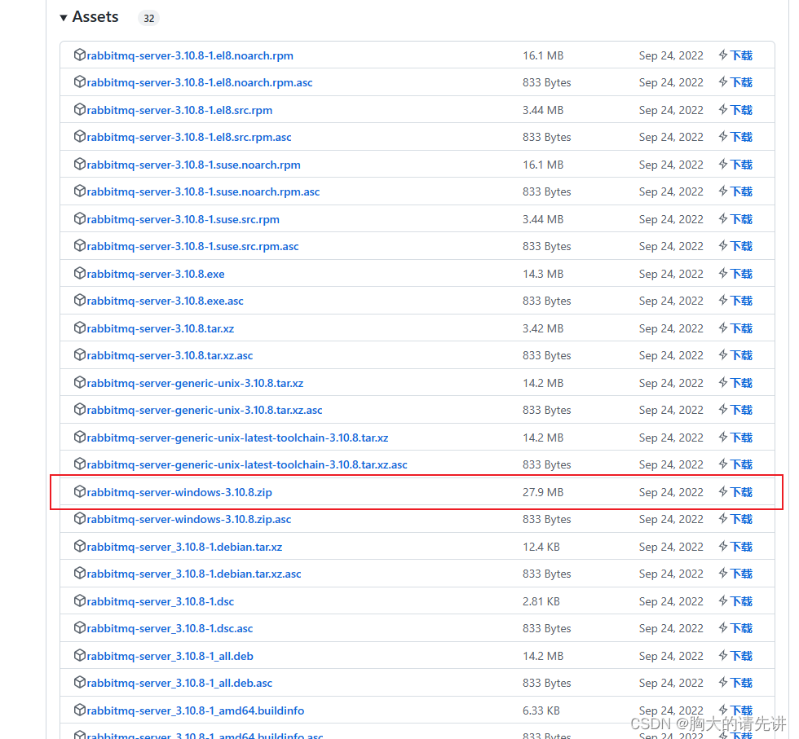The image size is (799, 739).
Task: Click the package icon beside rabbitmq-server_3.10.8-1.debian.tar.xz
Action: pos(80,546)
